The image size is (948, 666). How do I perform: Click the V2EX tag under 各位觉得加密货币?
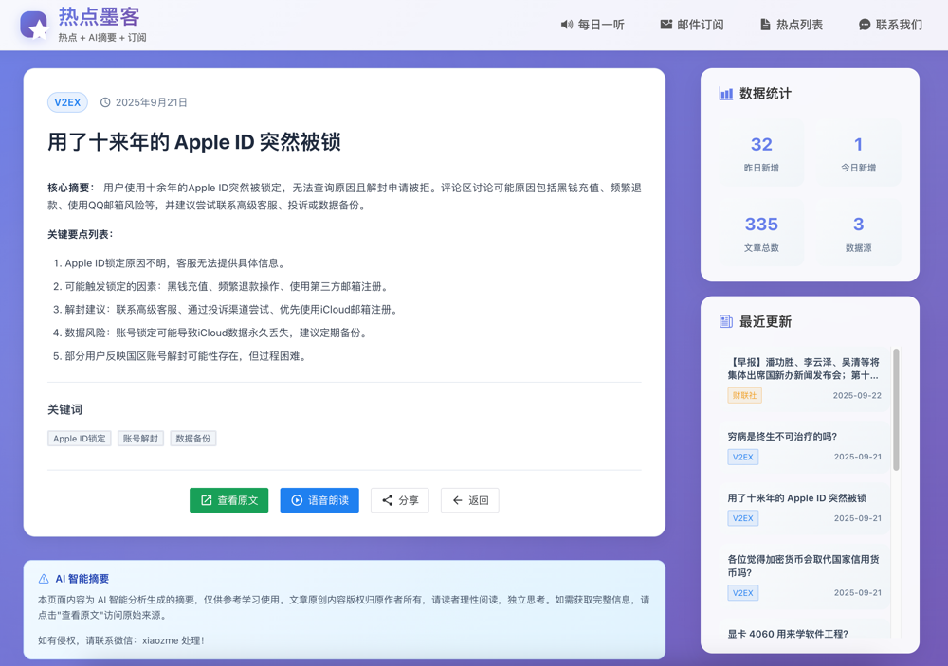click(743, 593)
